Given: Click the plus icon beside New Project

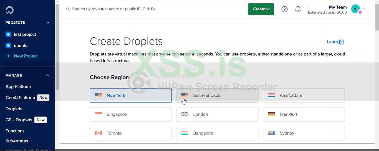Looking at the screenshot, I should tap(8, 56).
